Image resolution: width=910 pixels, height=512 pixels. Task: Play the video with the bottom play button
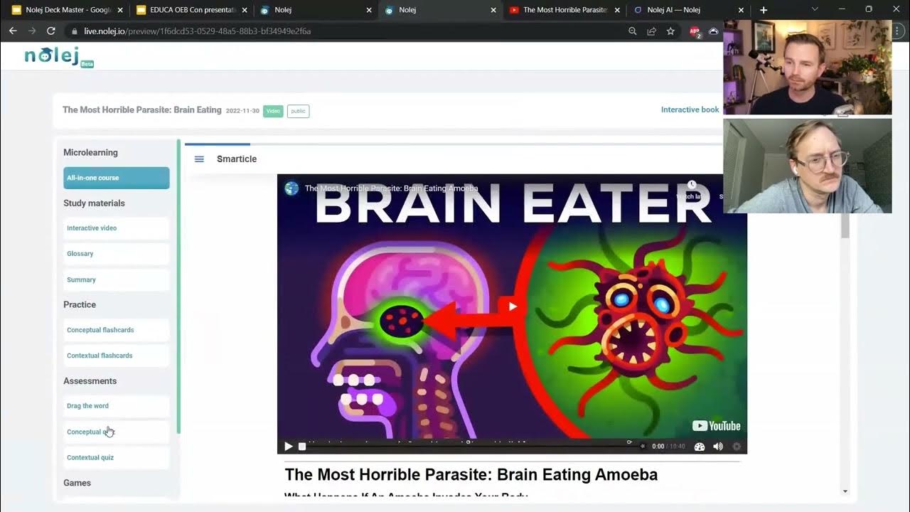click(288, 447)
